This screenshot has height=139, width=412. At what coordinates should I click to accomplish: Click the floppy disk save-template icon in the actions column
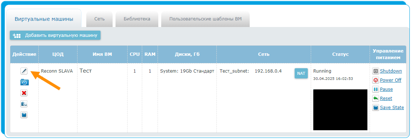pos(24,115)
